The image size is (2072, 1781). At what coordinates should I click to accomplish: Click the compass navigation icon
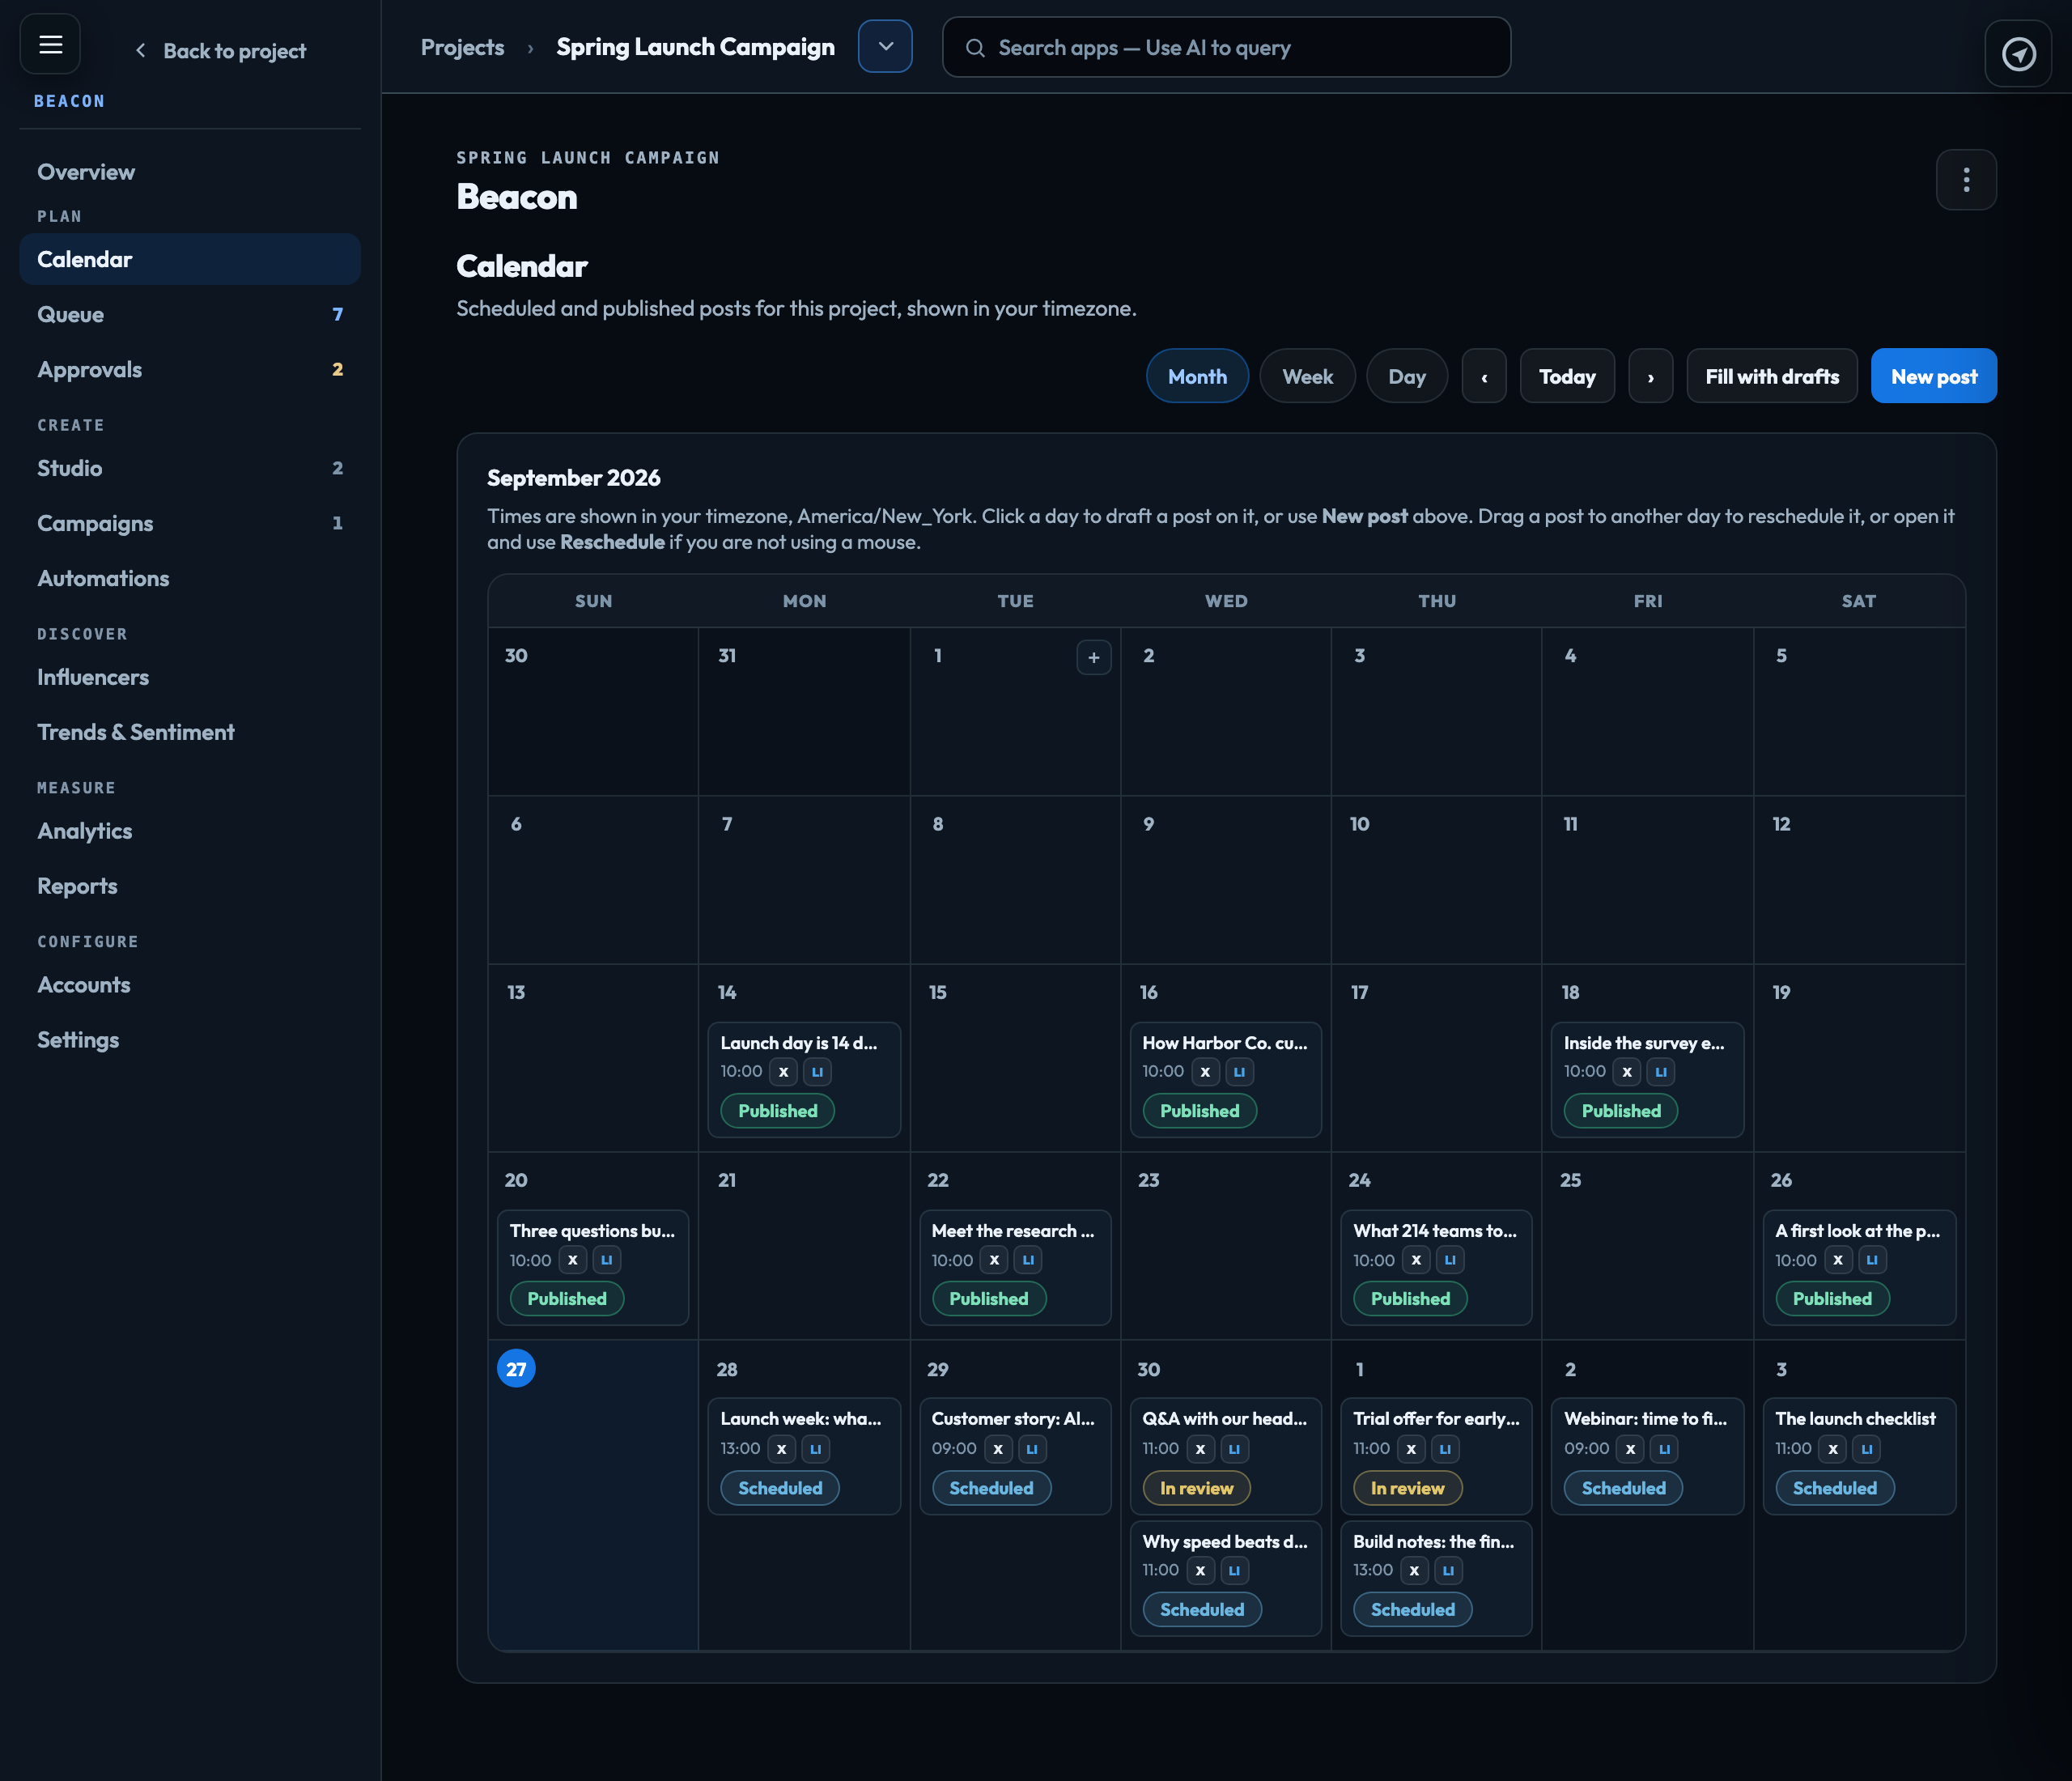point(2018,53)
